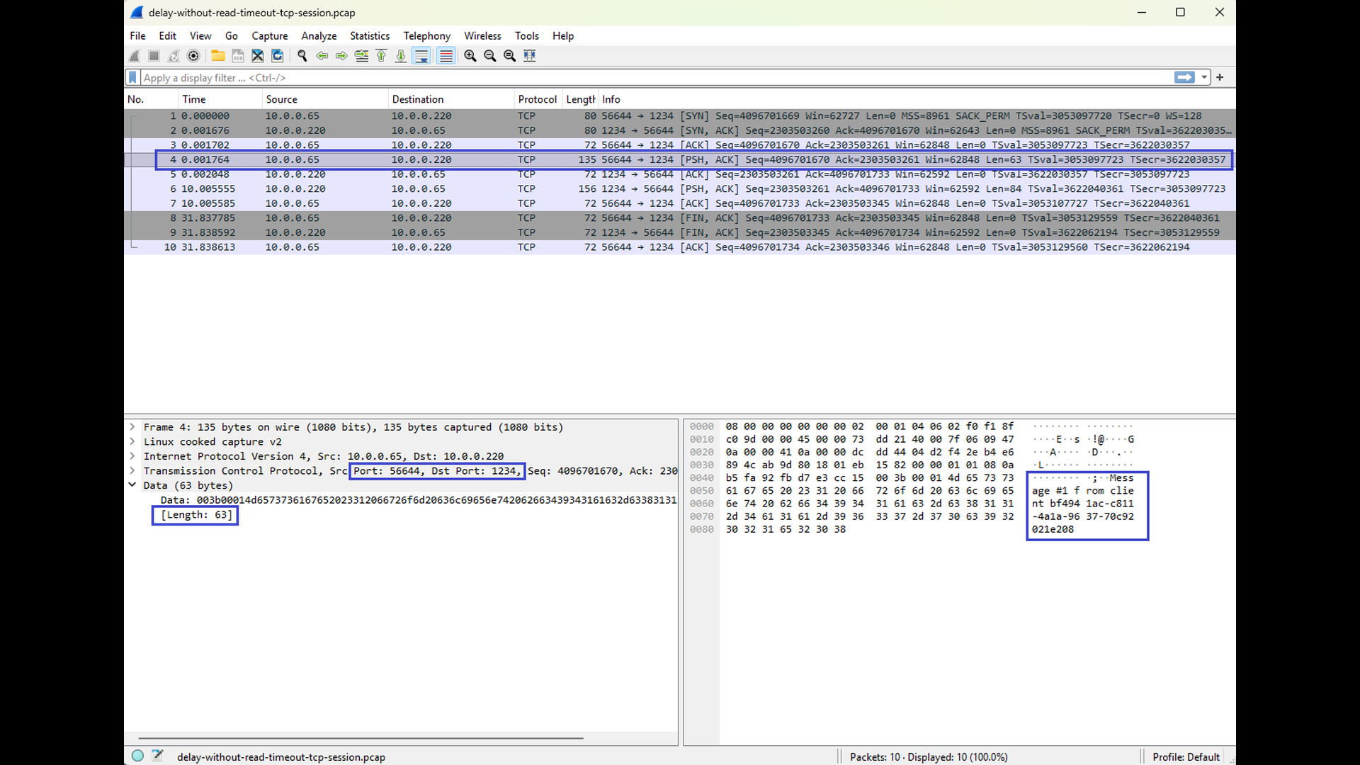Collapse the Data (63 bytes) section

pyautogui.click(x=132, y=485)
